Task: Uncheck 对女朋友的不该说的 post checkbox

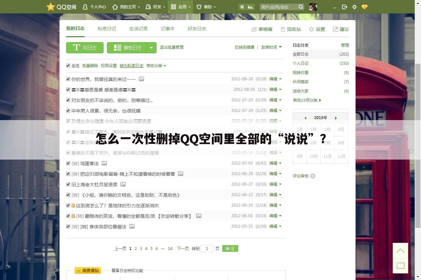Action: point(68,100)
